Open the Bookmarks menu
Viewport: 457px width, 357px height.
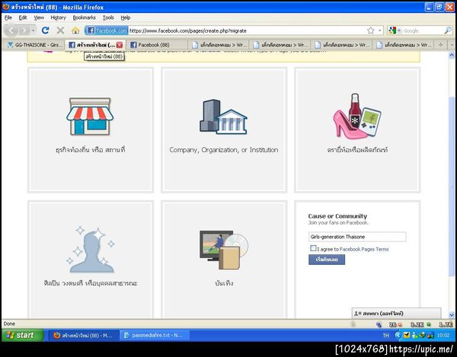click(x=85, y=18)
